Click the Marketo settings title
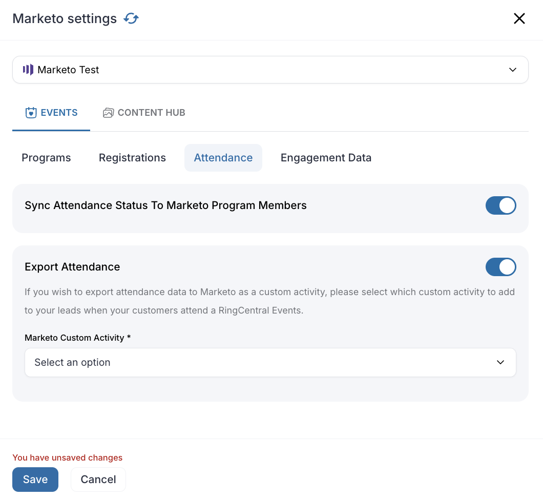This screenshot has height=499, width=543. tap(65, 18)
